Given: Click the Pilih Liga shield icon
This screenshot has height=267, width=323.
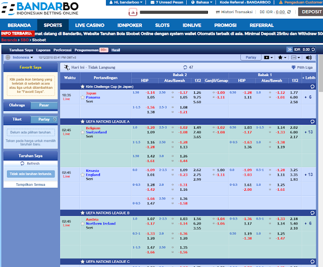Looking at the screenshot, I should tap(293, 67).
